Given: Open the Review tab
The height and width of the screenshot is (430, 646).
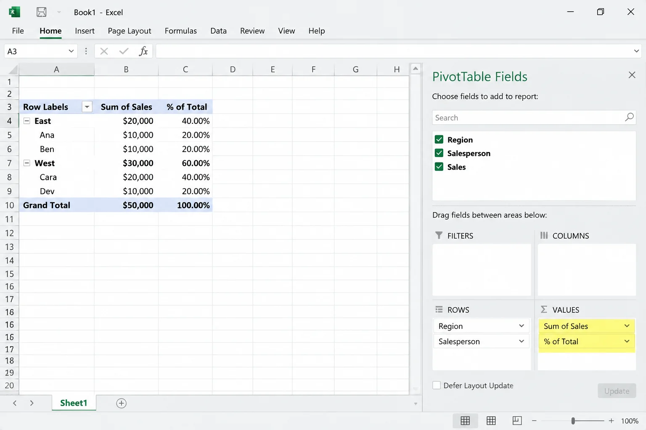Looking at the screenshot, I should [252, 31].
